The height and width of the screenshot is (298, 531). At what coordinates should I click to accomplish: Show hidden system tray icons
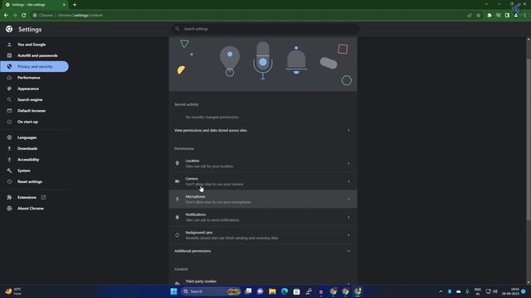tap(441, 291)
